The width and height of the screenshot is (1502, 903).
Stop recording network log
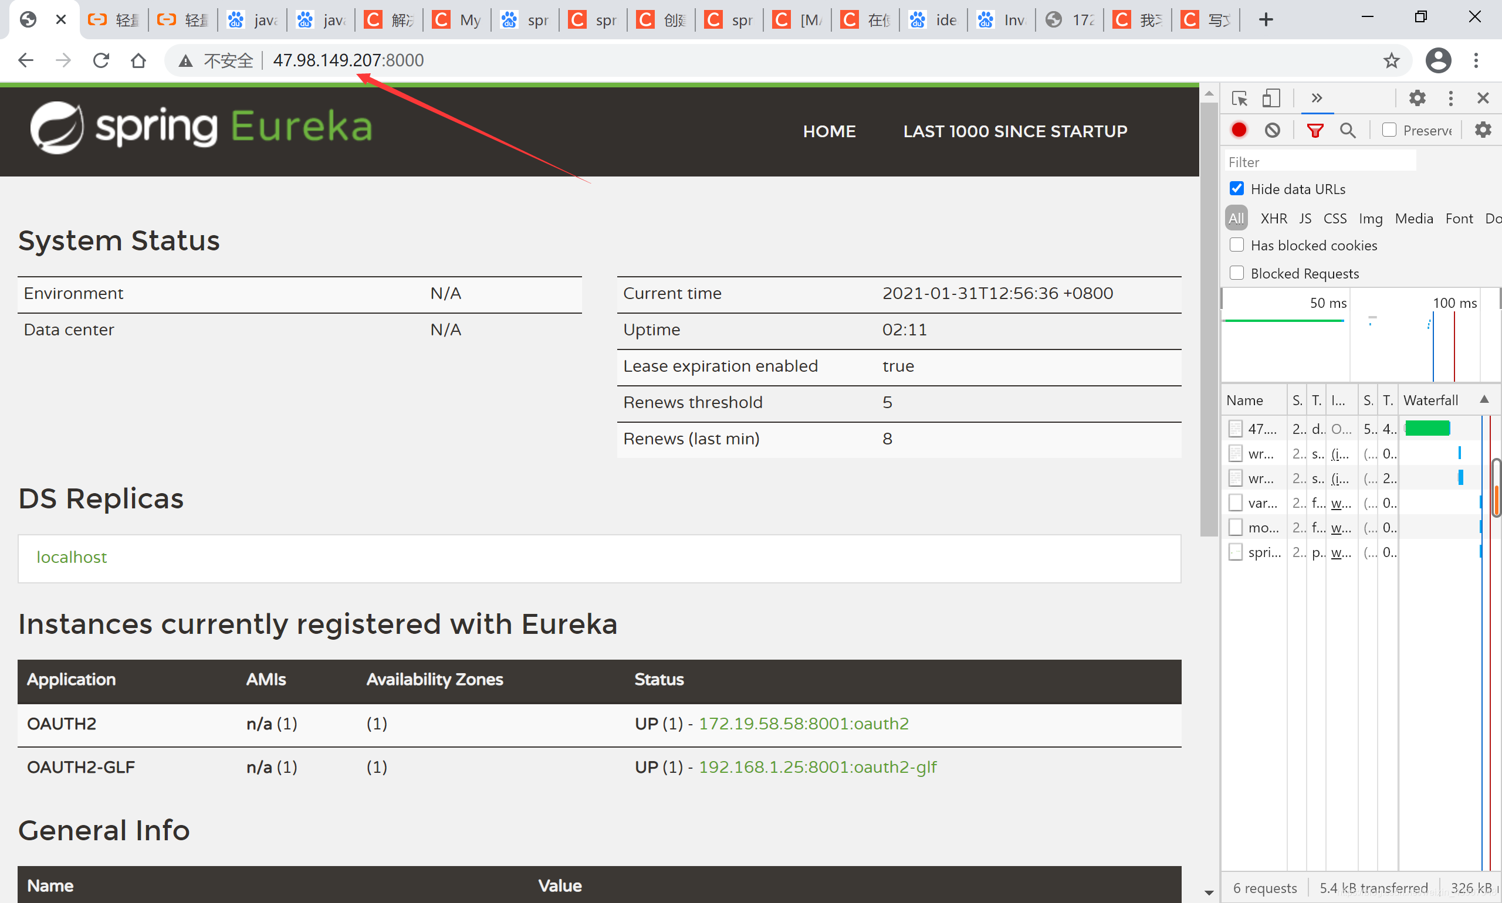1239,130
